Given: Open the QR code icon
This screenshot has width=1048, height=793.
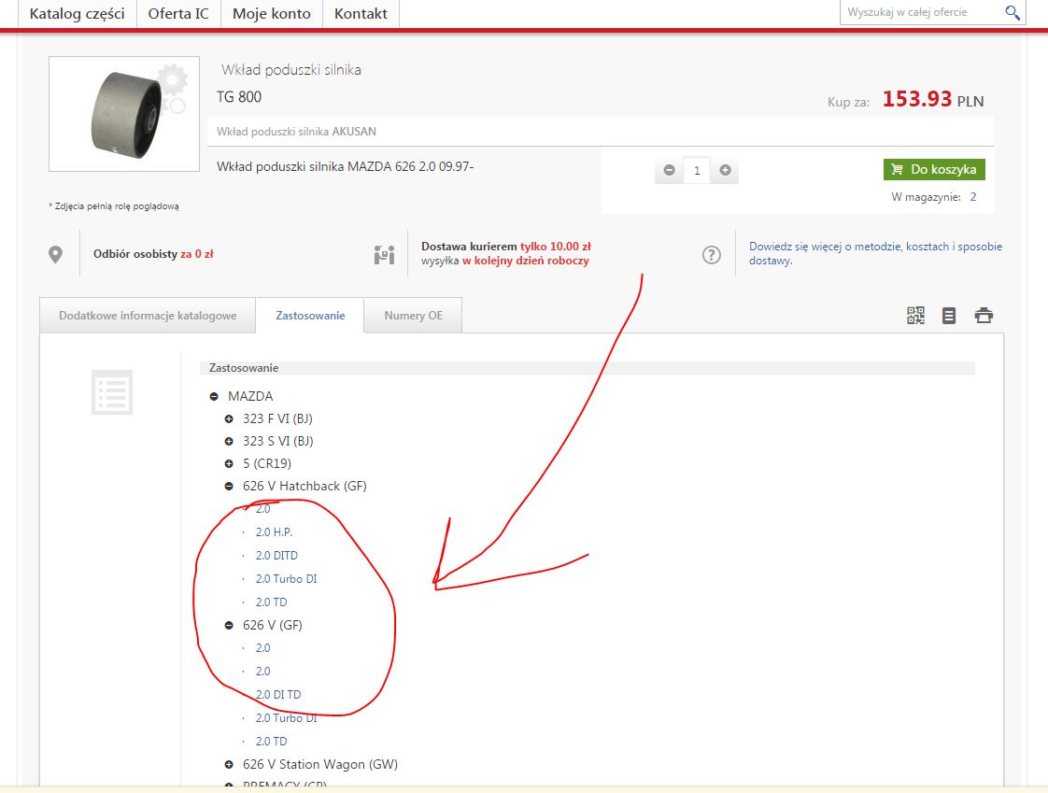Looking at the screenshot, I should [915, 316].
